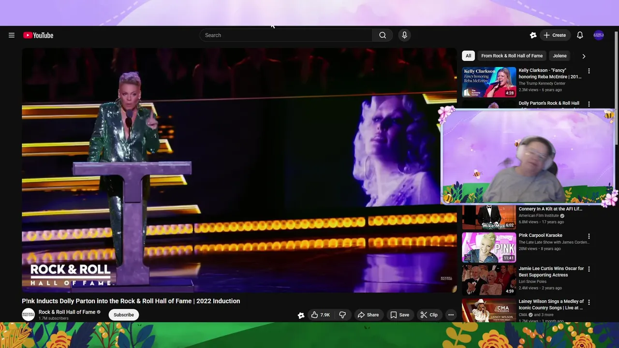Select the Jolene filter chip
Viewport: 619px width, 348px height.
click(560, 56)
